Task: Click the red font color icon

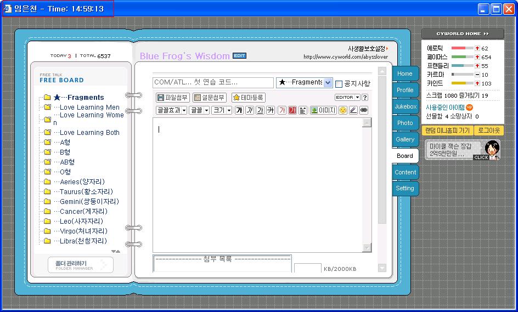Action: [x=282, y=110]
